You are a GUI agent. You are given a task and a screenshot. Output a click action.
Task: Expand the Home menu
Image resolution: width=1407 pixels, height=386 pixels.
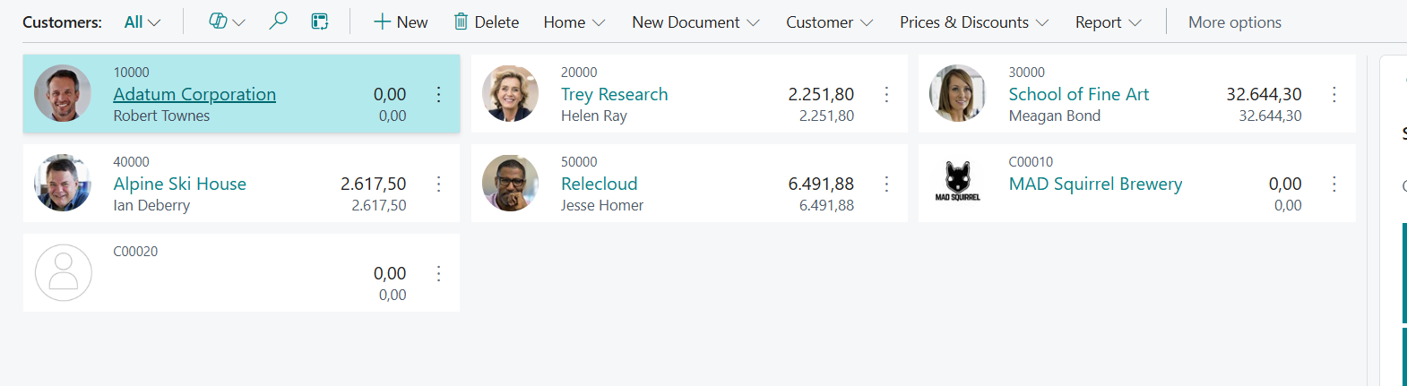tap(574, 21)
